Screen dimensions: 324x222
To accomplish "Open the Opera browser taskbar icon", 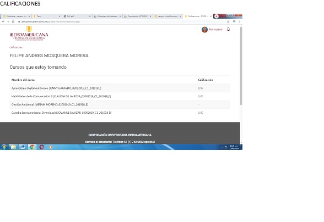I will point(41,147).
